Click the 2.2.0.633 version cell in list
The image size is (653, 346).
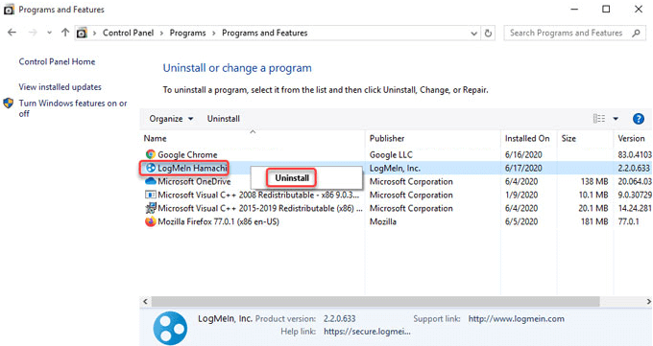tap(634, 168)
